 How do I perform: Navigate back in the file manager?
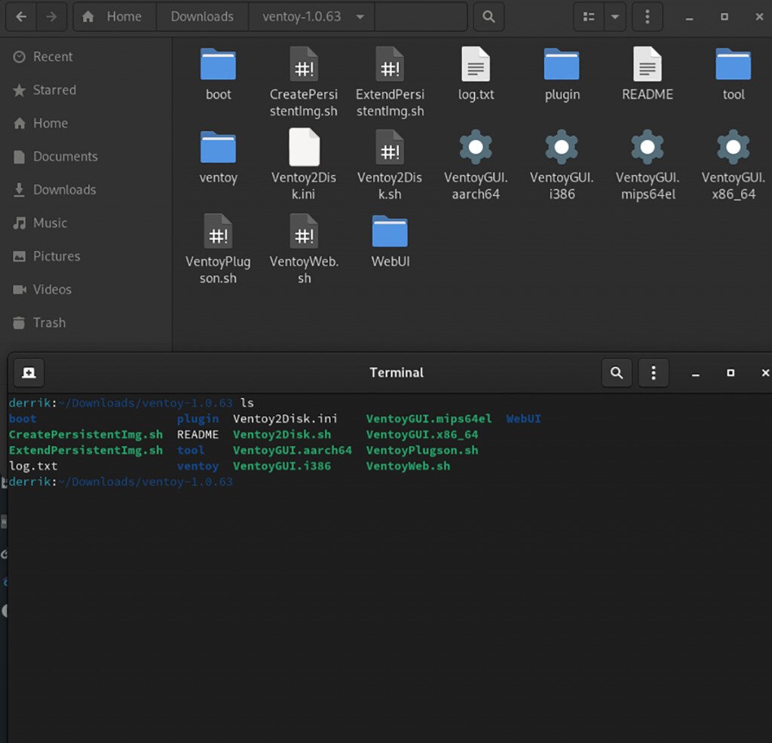pos(20,16)
